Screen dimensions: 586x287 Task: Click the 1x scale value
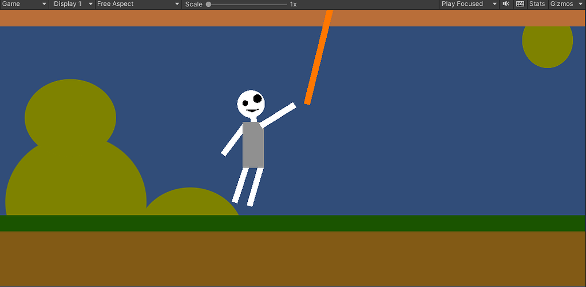294,5
